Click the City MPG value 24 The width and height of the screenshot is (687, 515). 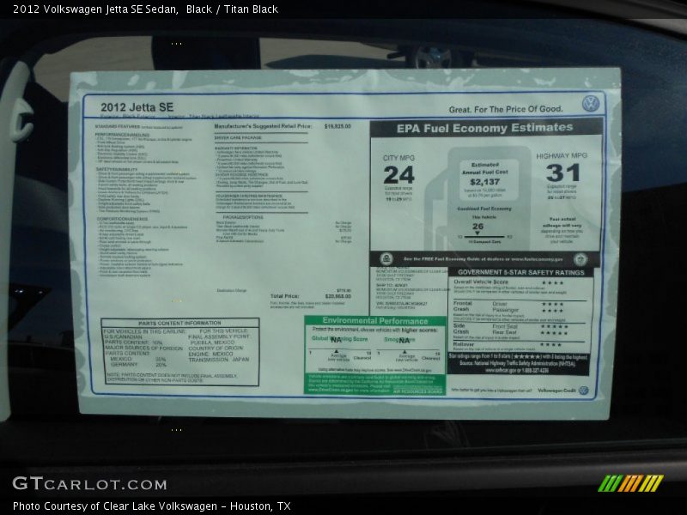(398, 175)
